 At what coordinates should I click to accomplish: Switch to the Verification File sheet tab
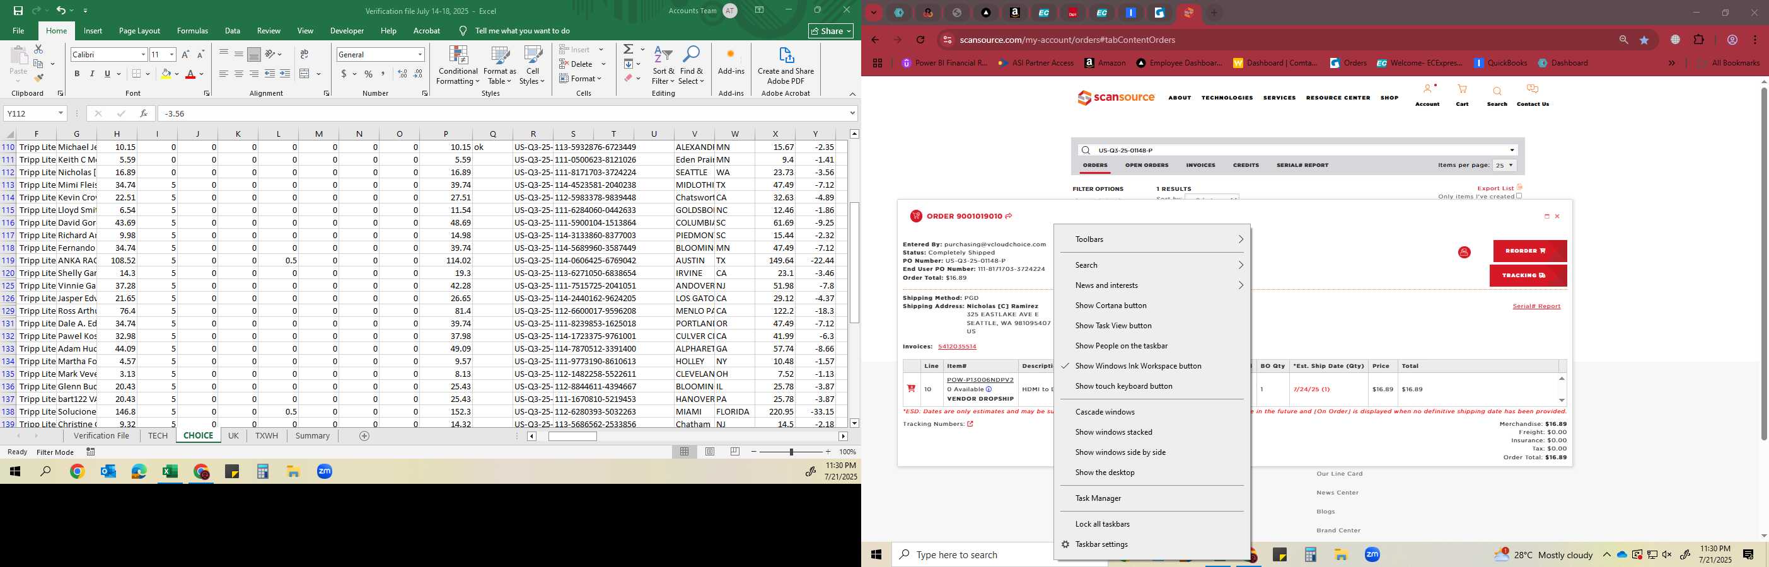point(101,436)
